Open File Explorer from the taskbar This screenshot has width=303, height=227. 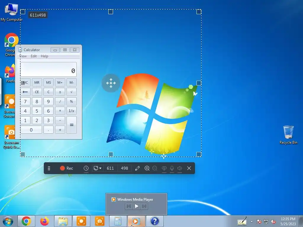(x=63, y=221)
